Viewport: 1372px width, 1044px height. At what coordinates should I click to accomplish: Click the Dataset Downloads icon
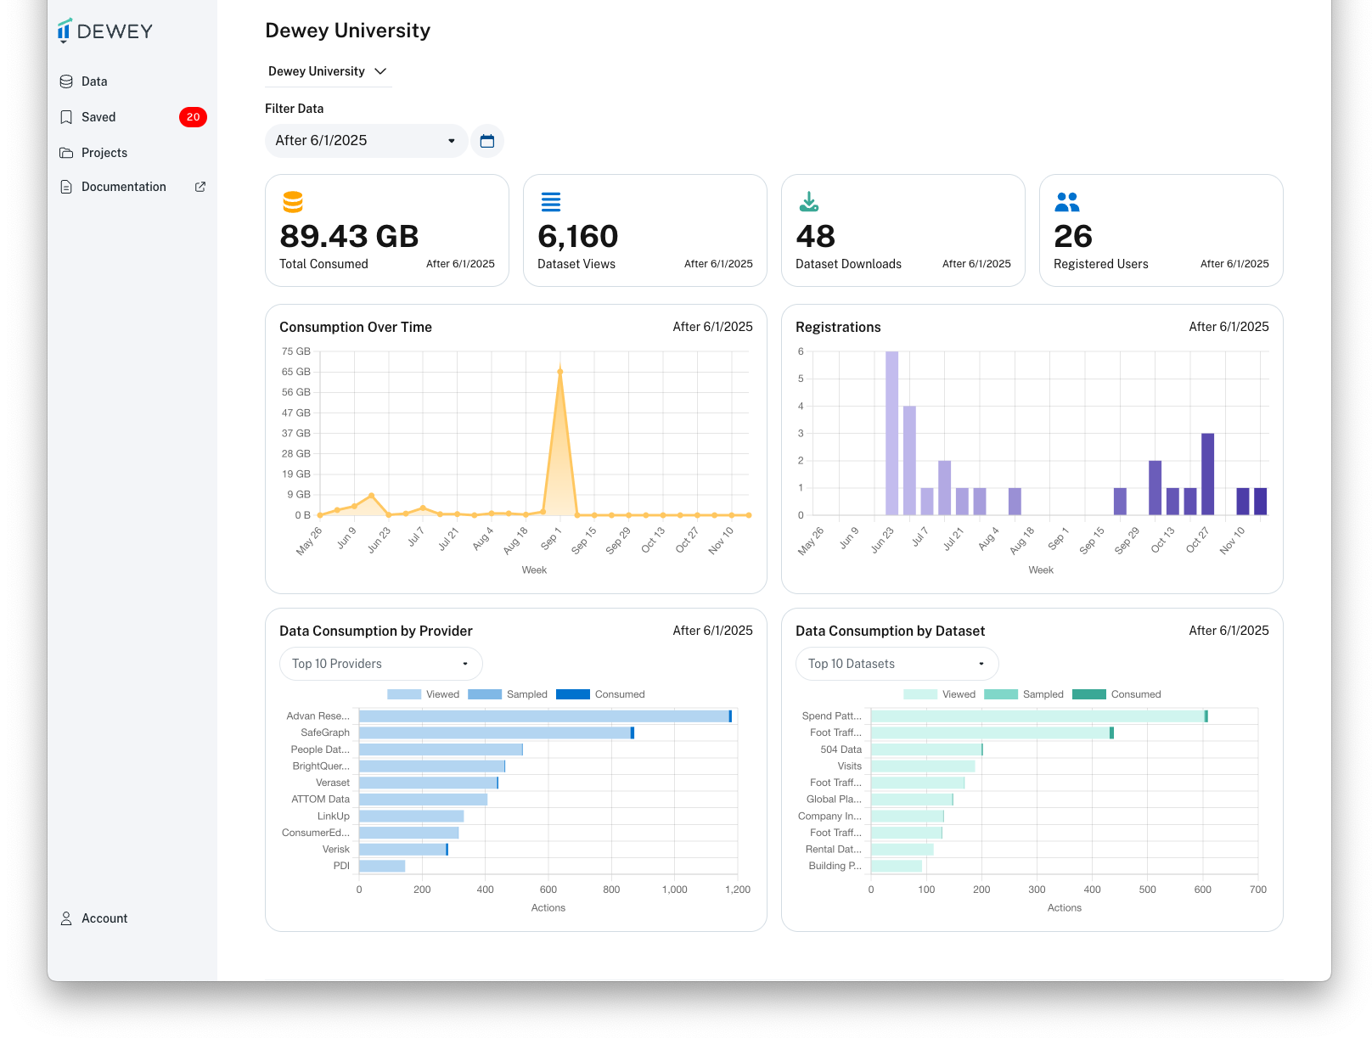point(809,202)
